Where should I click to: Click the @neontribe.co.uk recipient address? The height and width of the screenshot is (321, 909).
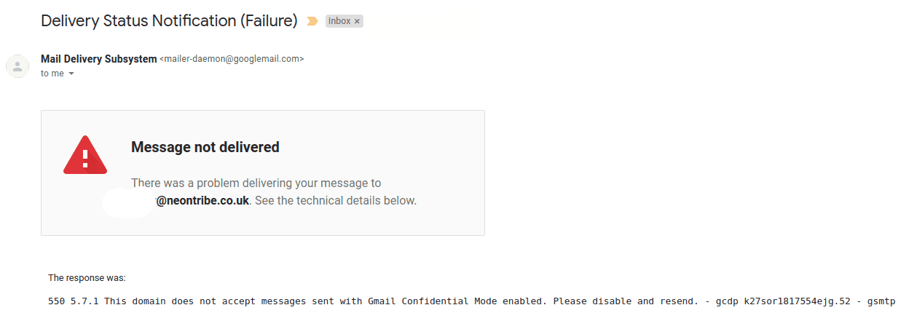(x=202, y=201)
